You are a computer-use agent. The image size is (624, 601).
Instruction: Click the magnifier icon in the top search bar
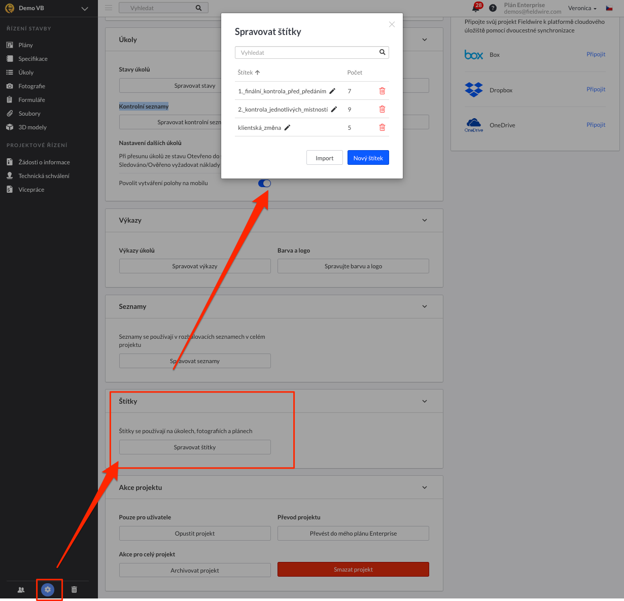tap(199, 8)
